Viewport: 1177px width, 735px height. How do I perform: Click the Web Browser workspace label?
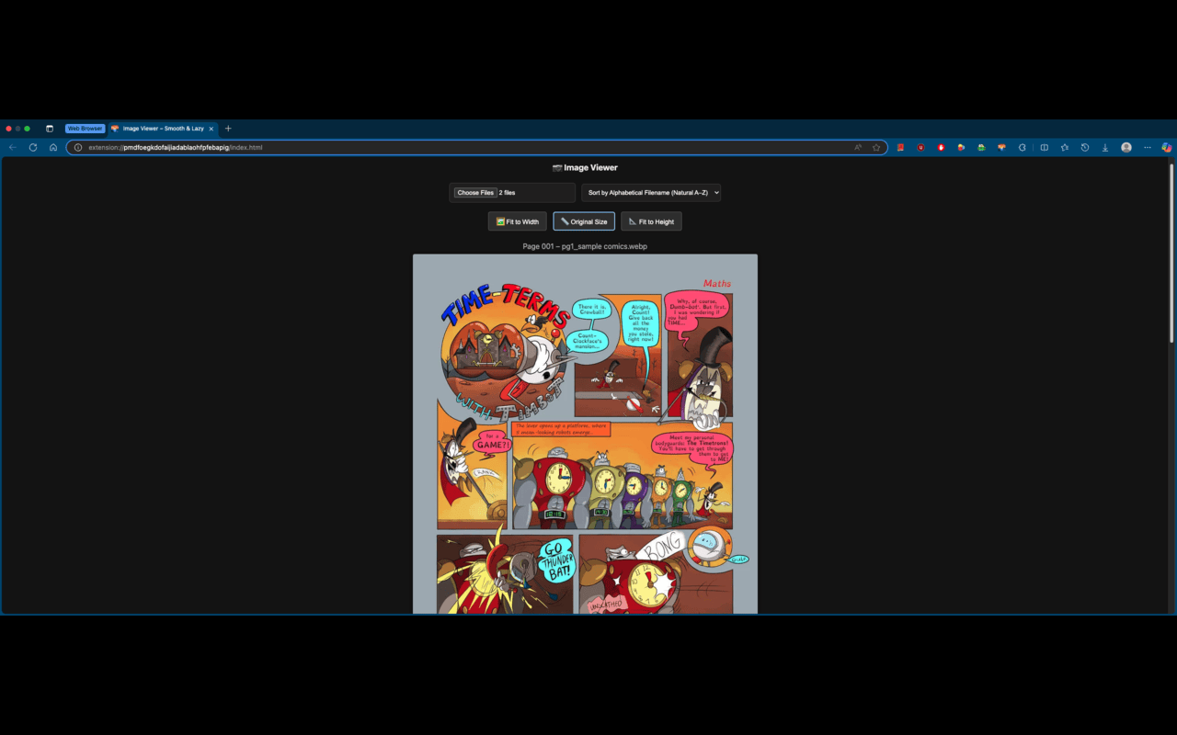click(85, 129)
